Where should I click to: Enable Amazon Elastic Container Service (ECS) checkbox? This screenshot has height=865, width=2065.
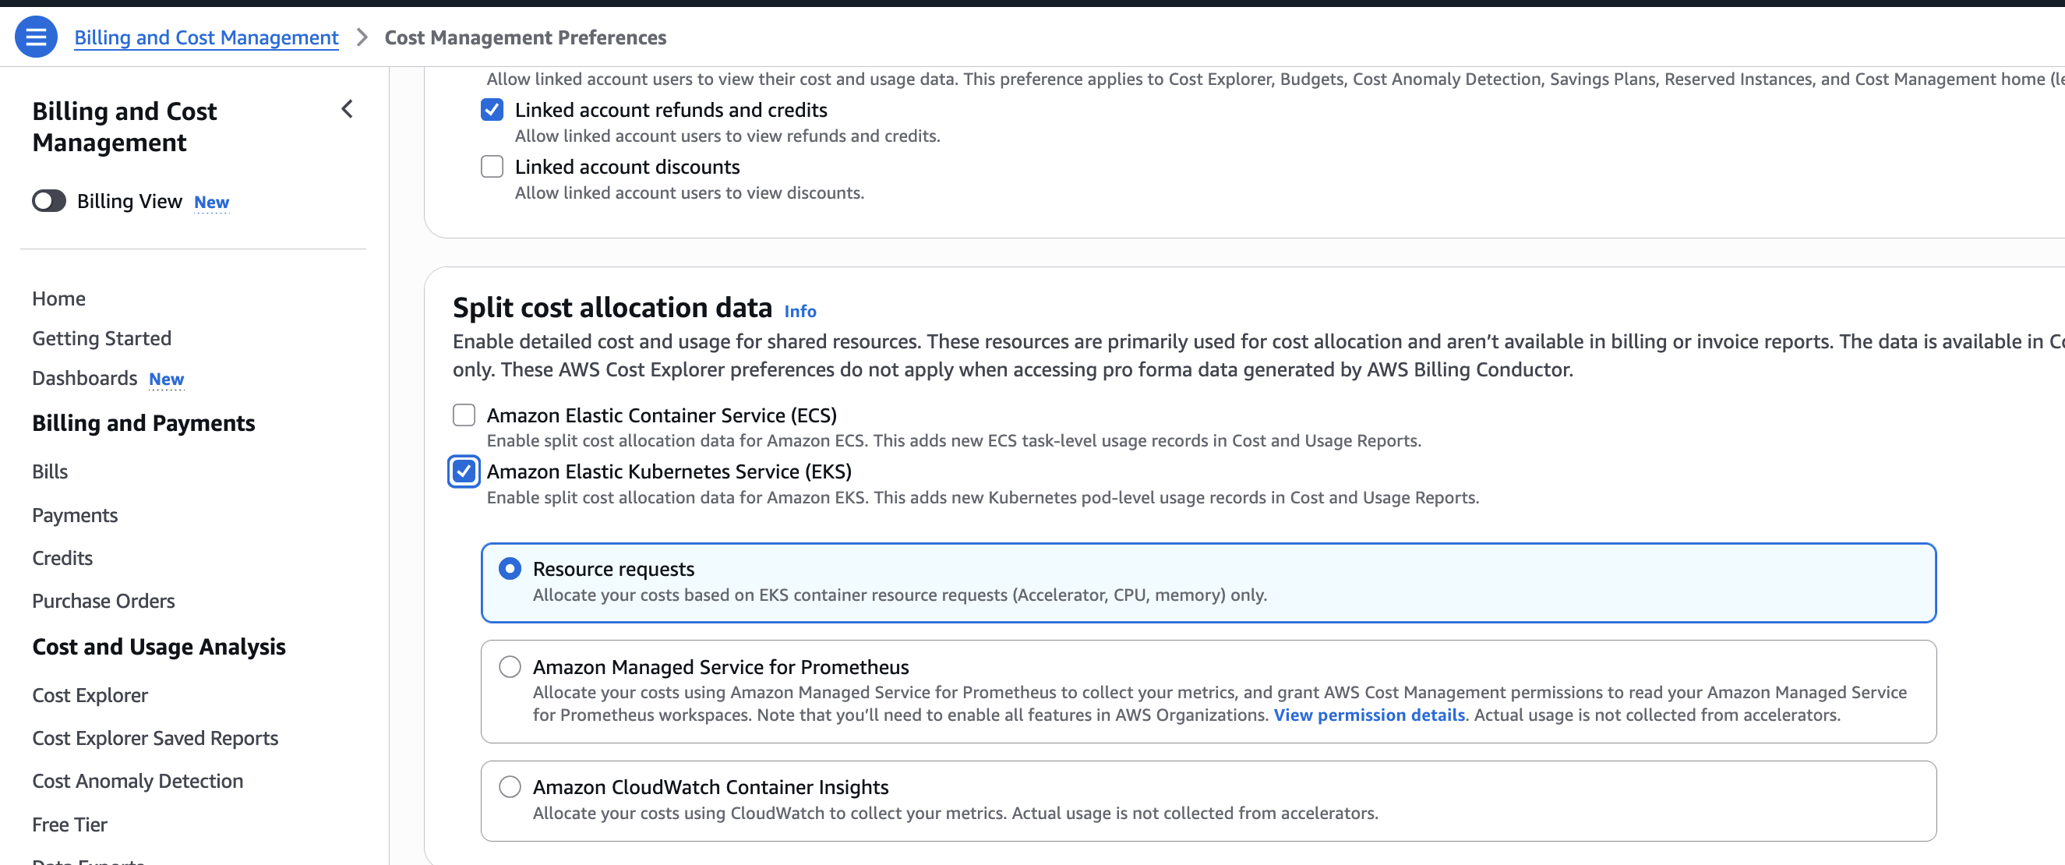point(464,415)
